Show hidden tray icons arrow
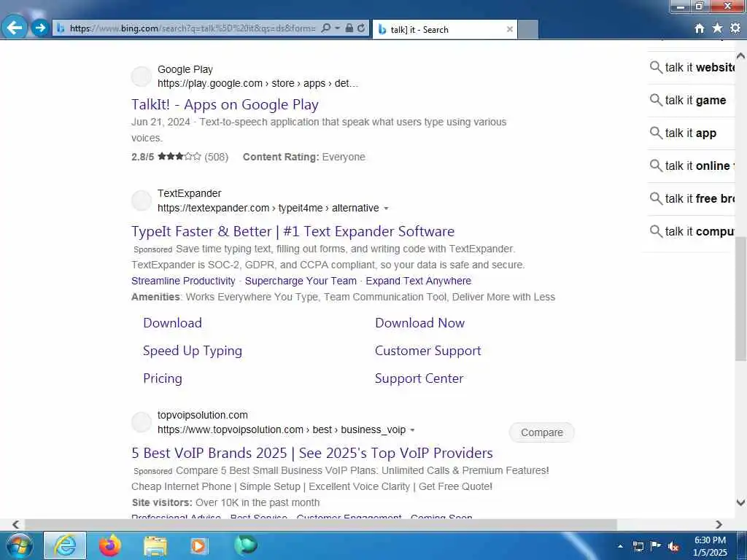The height and width of the screenshot is (560, 747). [x=620, y=547]
